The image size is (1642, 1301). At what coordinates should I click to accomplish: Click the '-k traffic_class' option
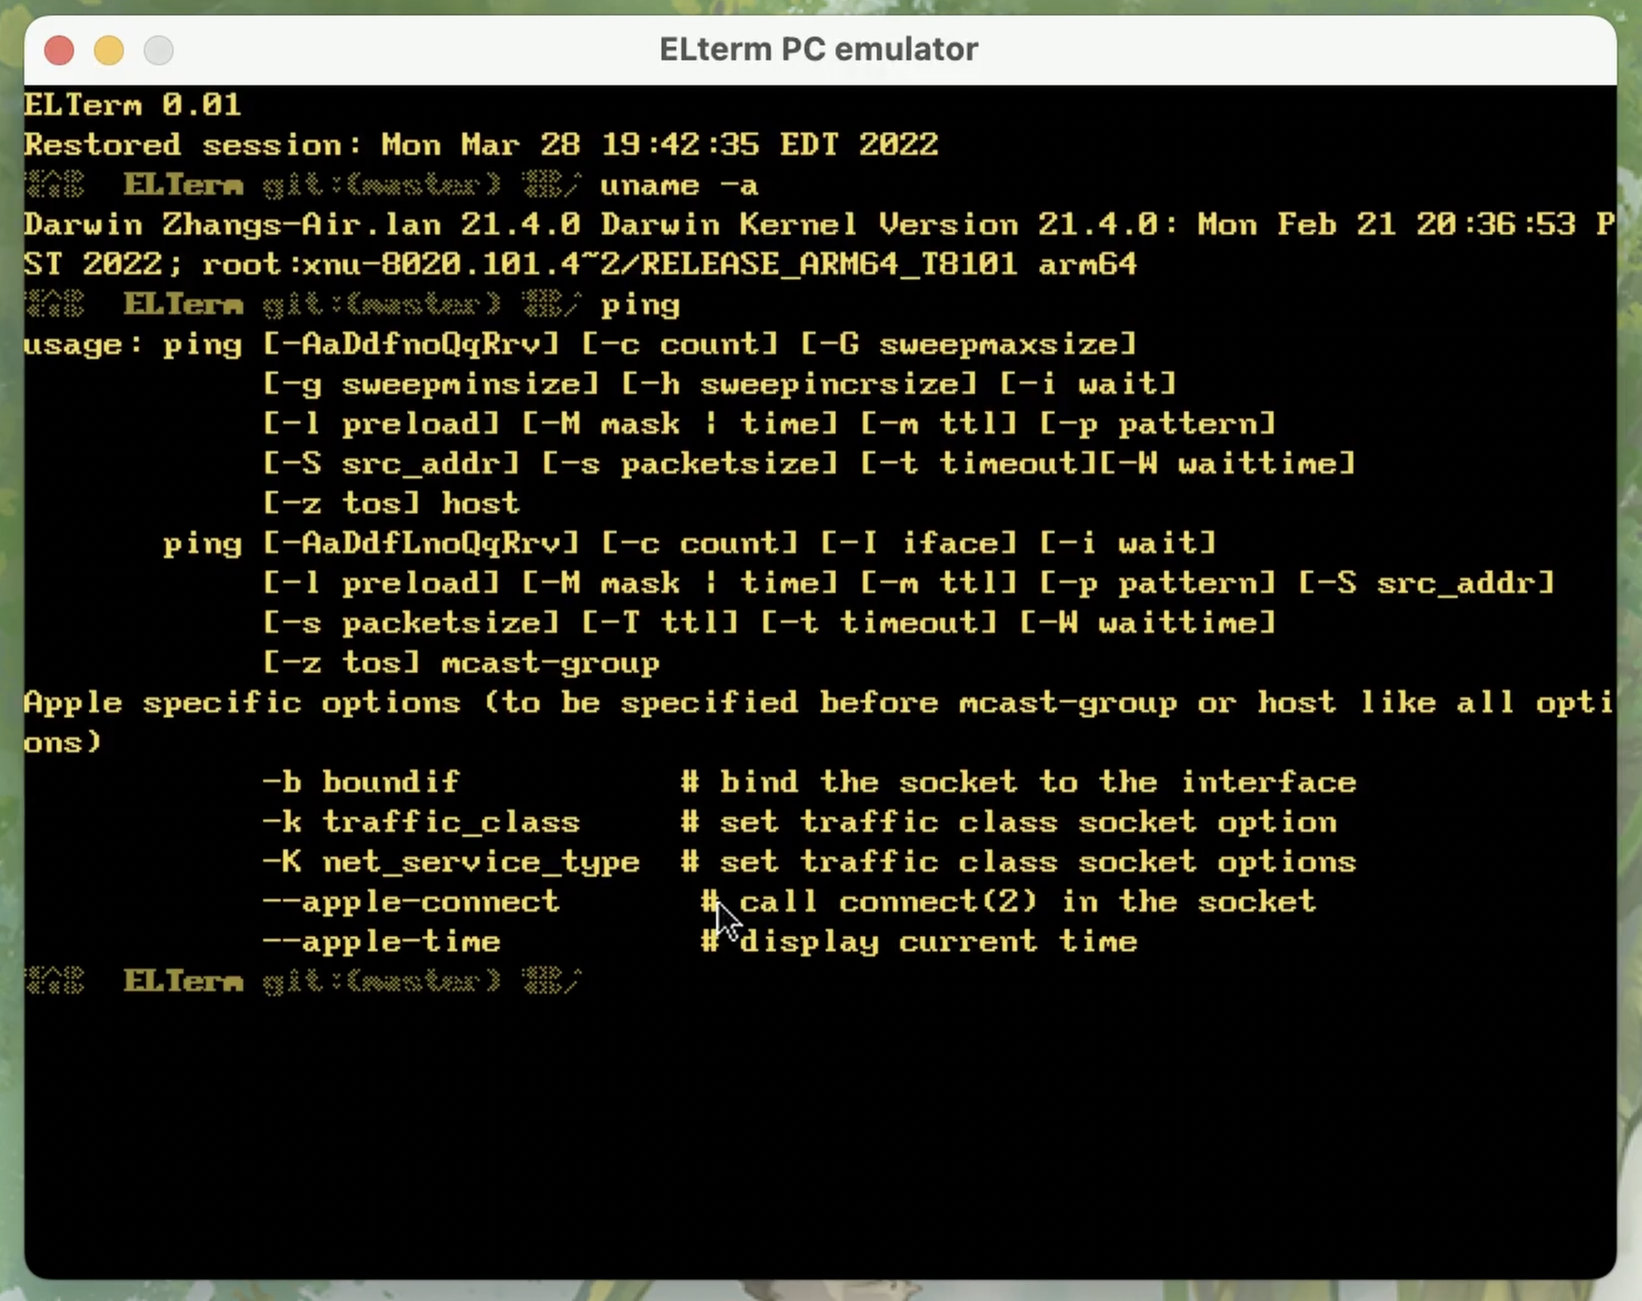pyautogui.click(x=421, y=822)
